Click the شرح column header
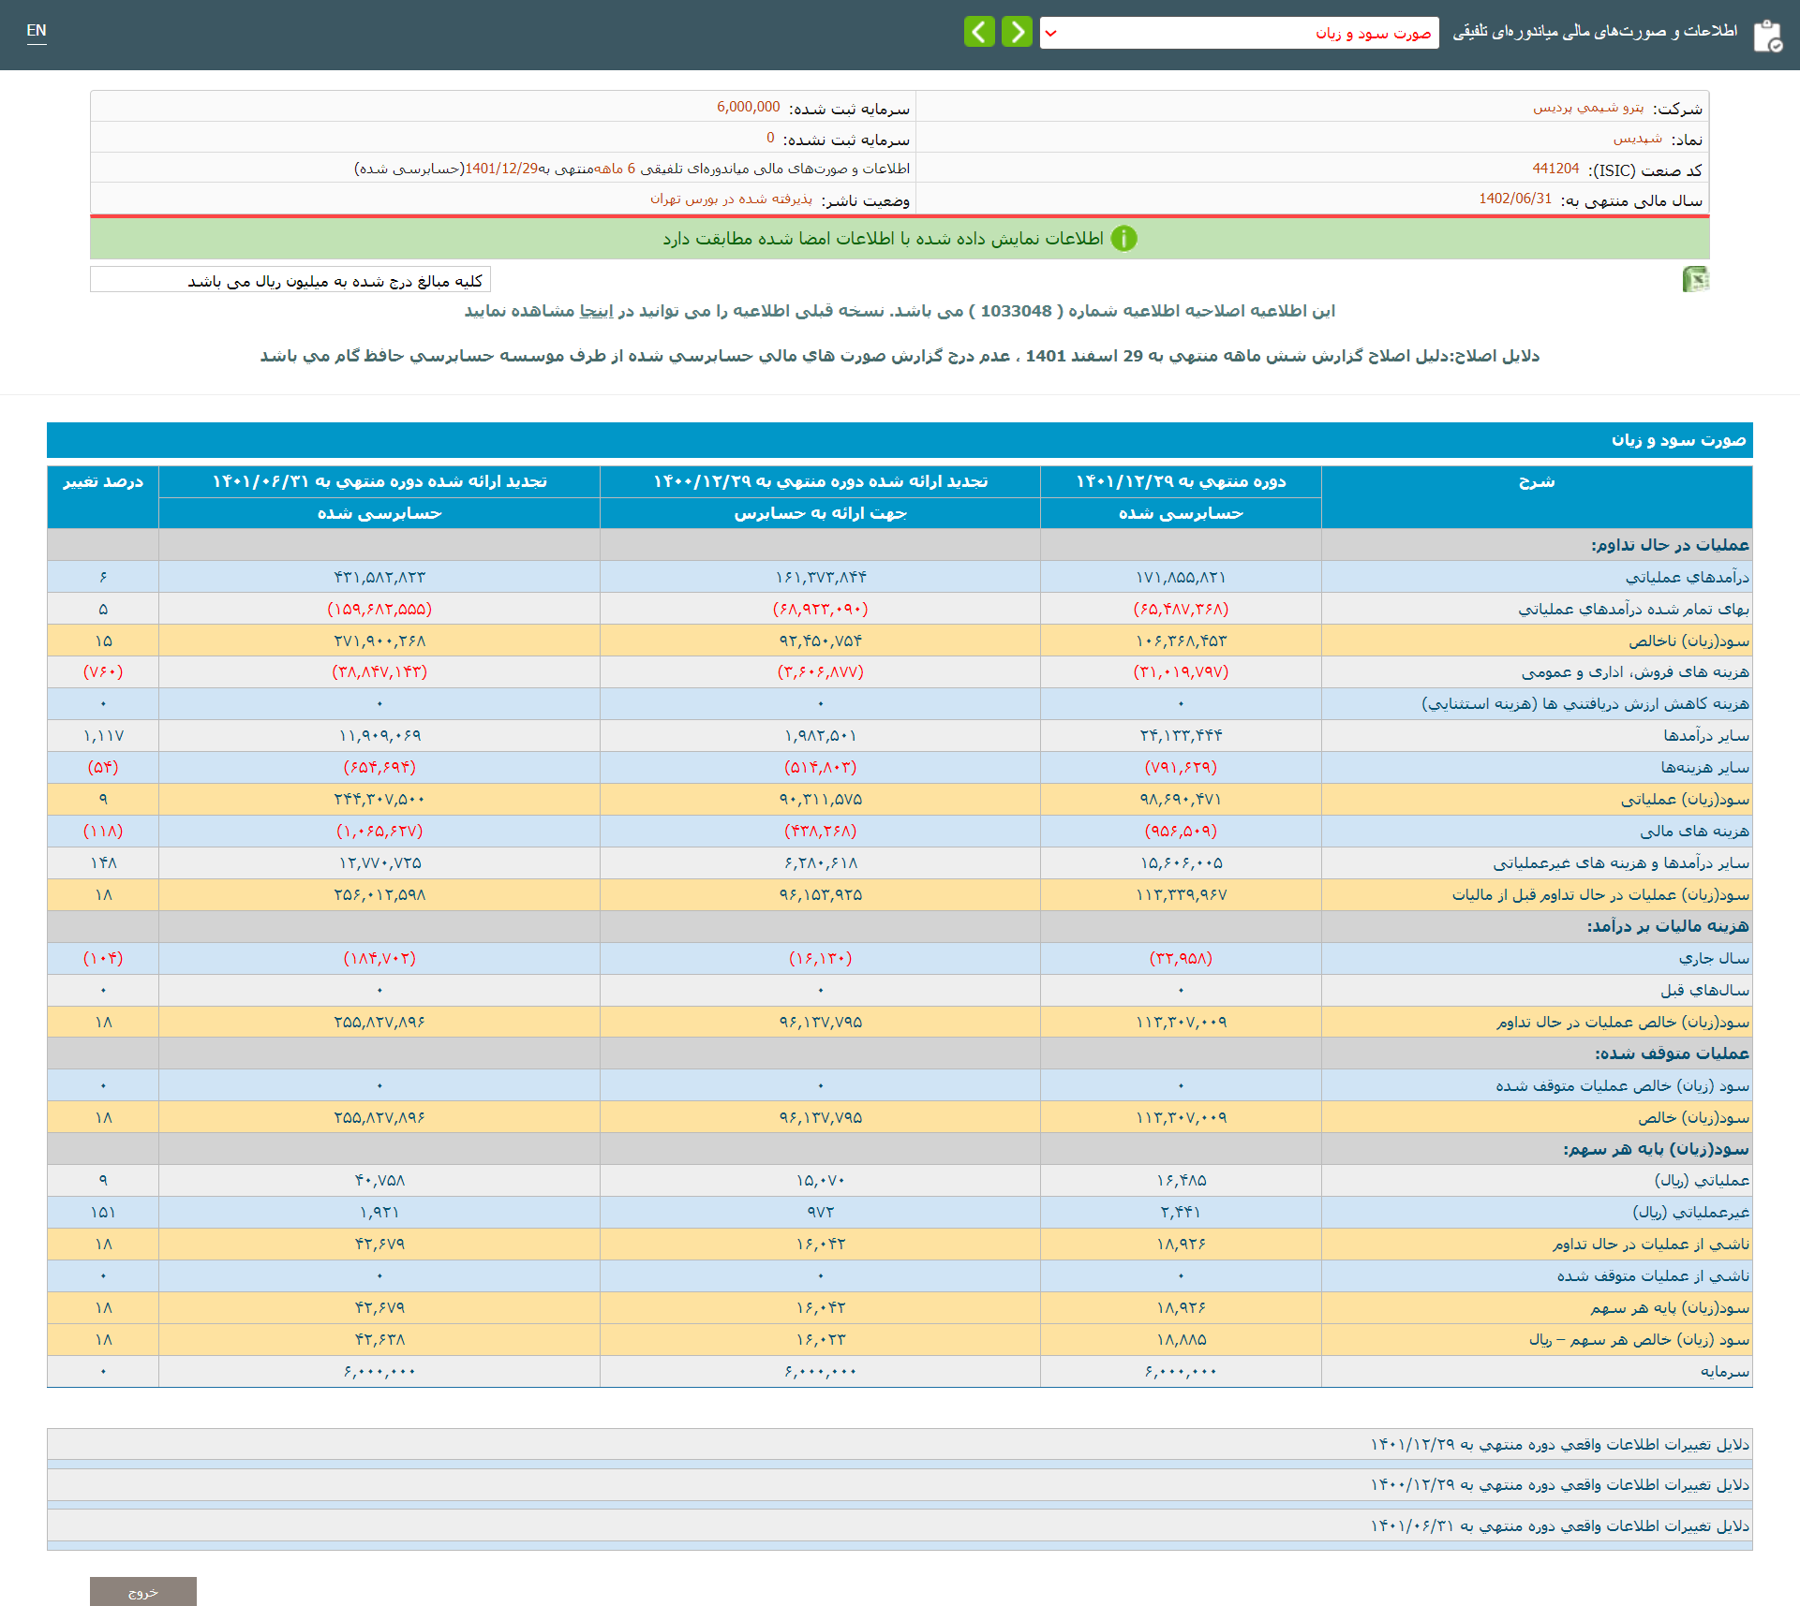This screenshot has height=1606, width=1800. pyautogui.click(x=1536, y=481)
